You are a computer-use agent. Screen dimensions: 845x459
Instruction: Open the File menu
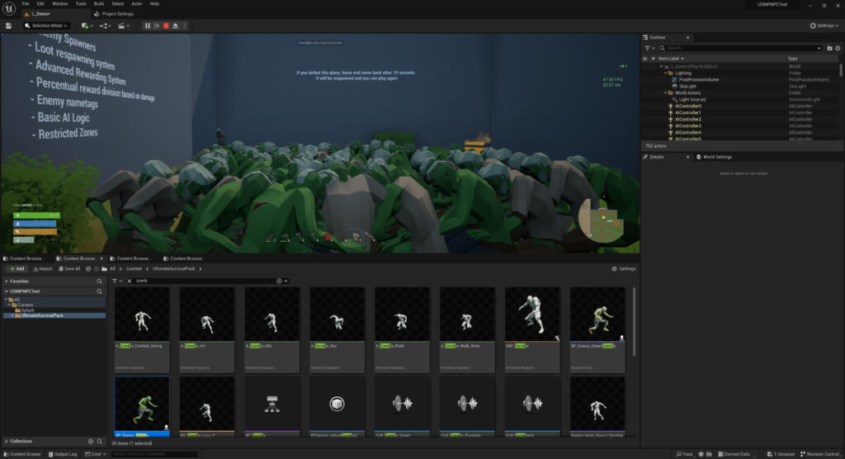click(x=26, y=4)
